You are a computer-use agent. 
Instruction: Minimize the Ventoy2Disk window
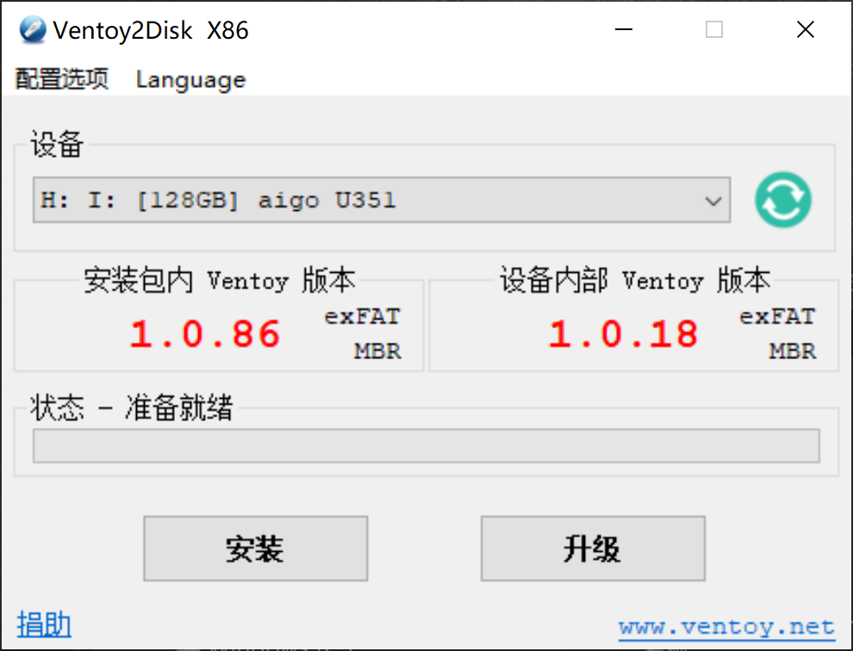click(x=624, y=29)
